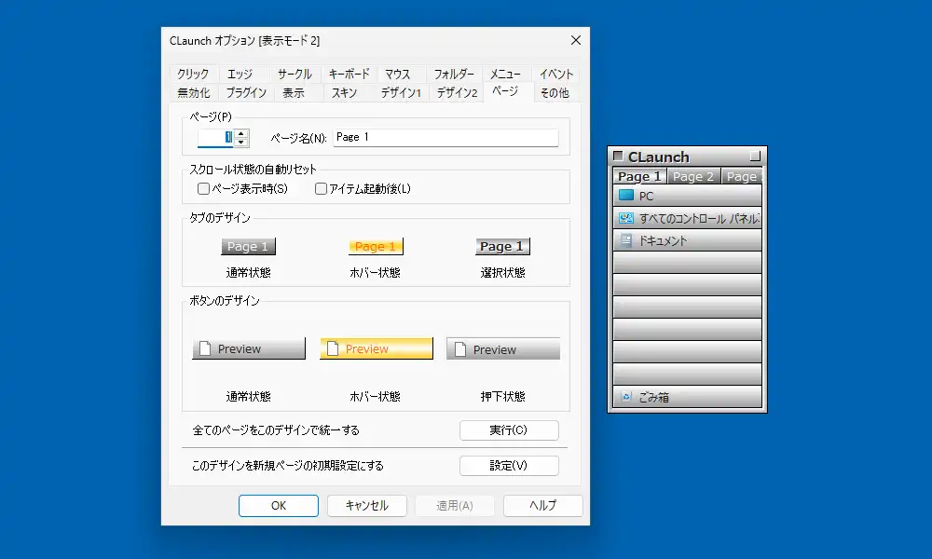
Task: Click the 実行(C) button
Action: click(509, 430)
